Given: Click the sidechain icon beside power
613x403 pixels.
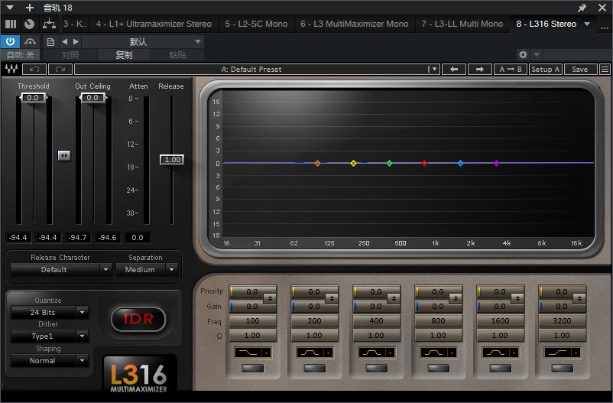Looking at the screenshot, I should coord(30,41).
